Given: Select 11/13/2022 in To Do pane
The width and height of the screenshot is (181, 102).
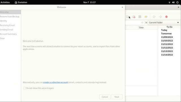Looking at the screenshot, I should pos(167,51).
